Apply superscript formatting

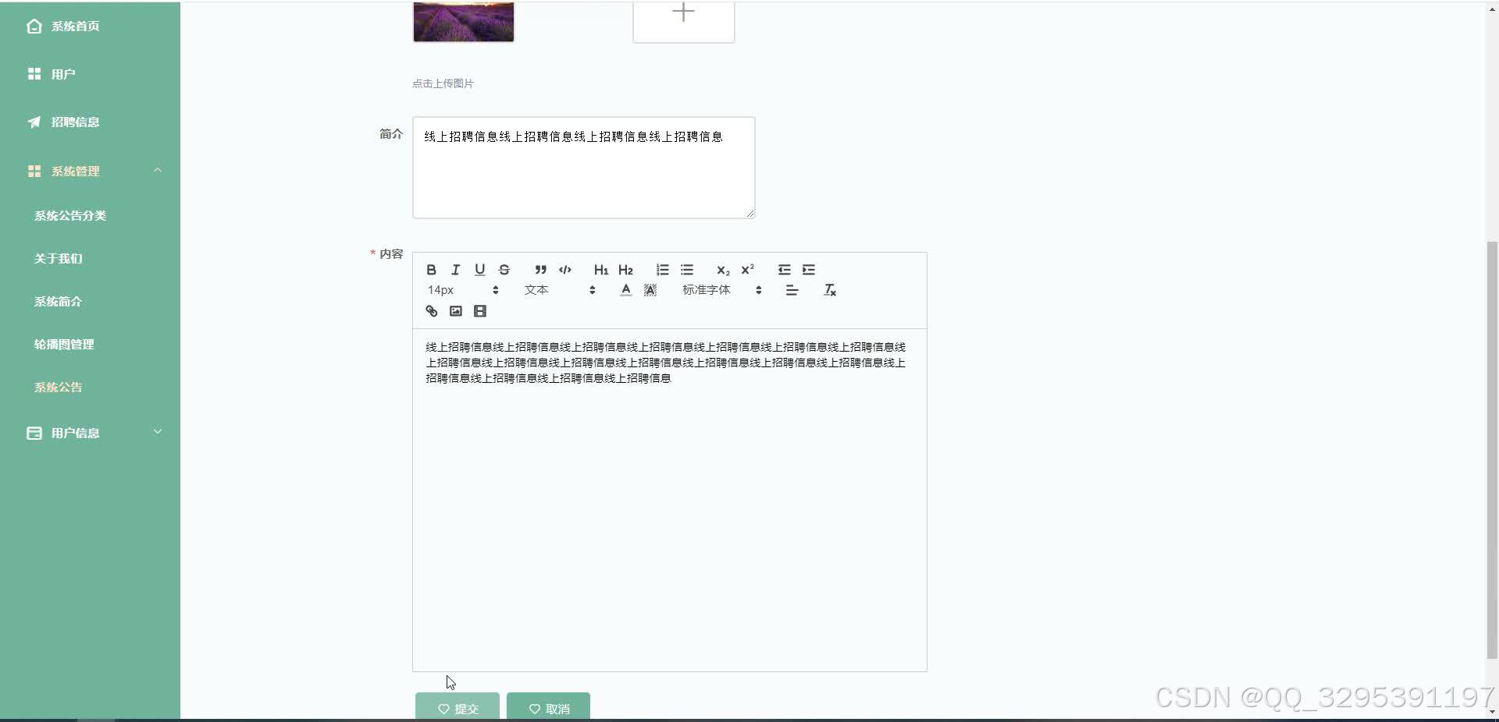pyautogui.click(x=747, y=270)
